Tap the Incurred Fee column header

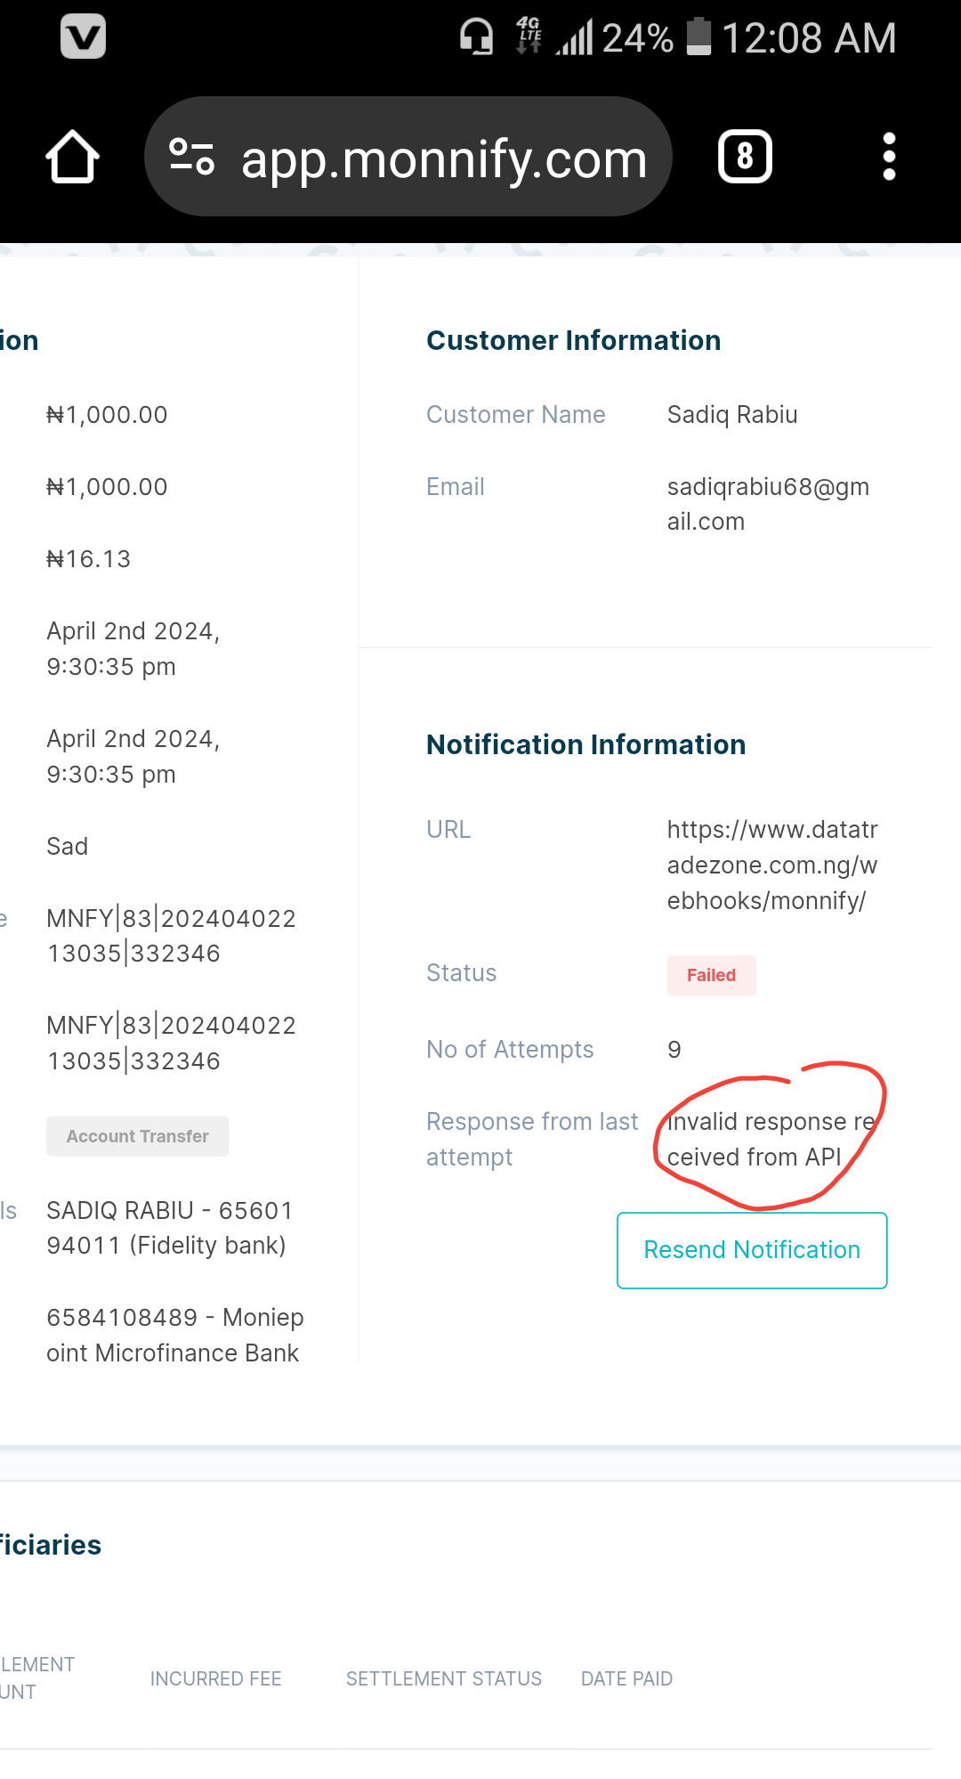[x=215, y=1678]
